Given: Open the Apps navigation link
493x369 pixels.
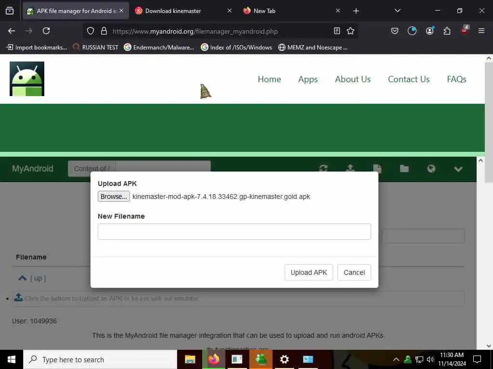Looking at the screenshot, I should point(308,79).
